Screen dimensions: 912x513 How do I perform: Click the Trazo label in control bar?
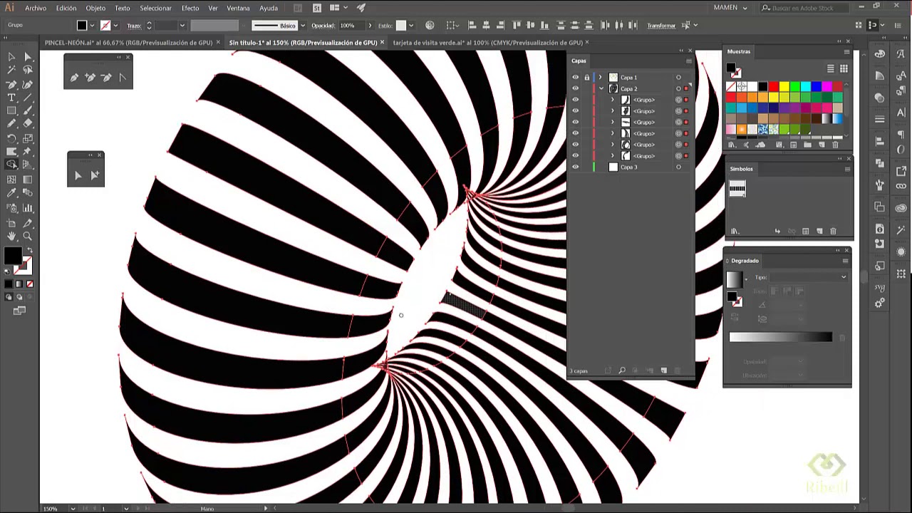[134, 26]
